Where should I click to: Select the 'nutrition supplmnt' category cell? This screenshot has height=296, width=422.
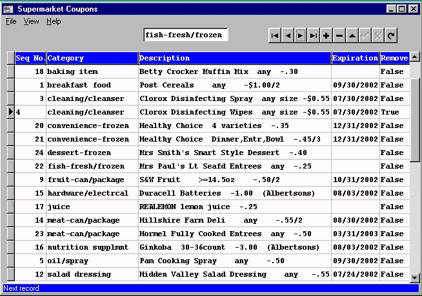(92, 247)
